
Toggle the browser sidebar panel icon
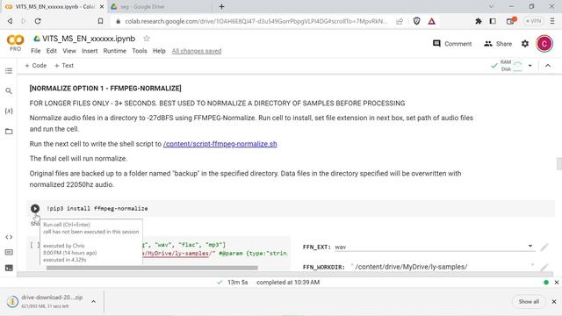pos(493,21)
